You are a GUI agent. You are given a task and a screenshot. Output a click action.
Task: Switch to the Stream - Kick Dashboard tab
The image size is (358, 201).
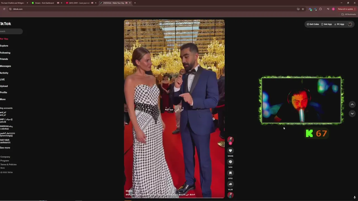tap(44, 3)
